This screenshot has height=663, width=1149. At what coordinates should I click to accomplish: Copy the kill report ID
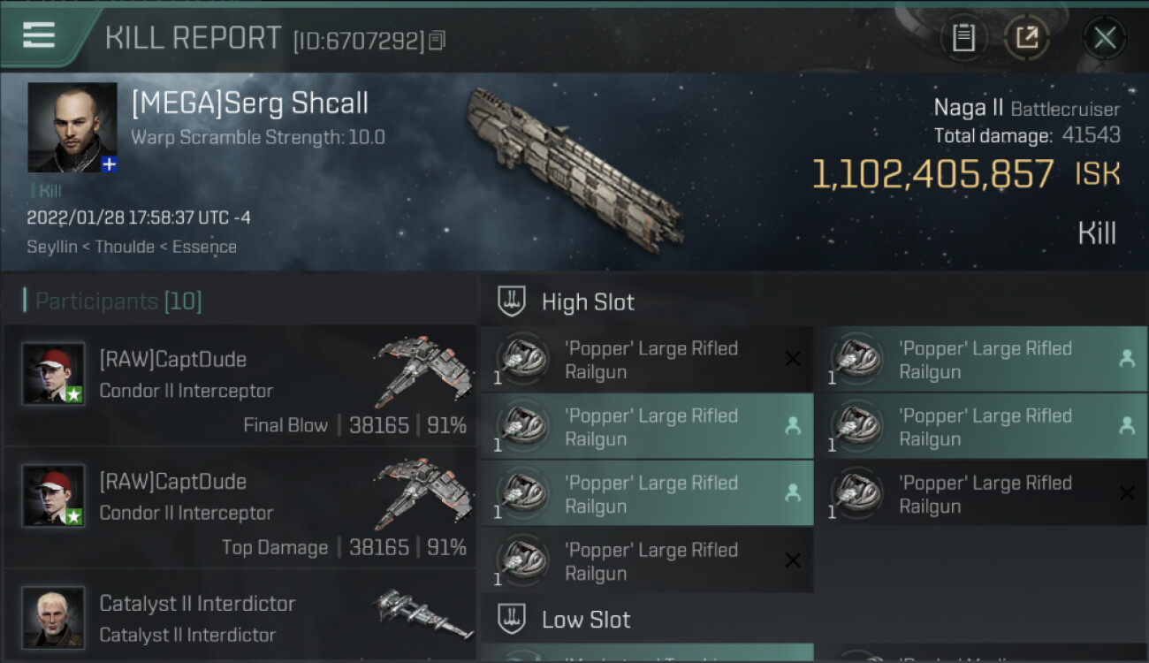(x=438, y=41)
